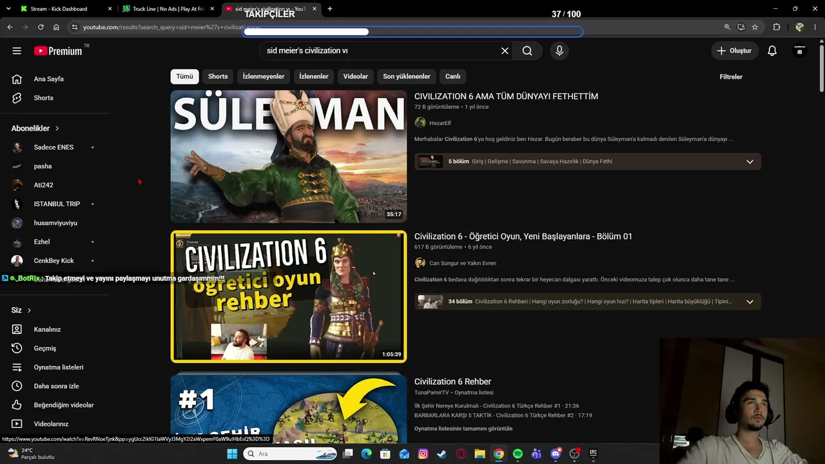Bookmark this page with the star
This screenshot has width=825, height=464.
(x=755, y=27)
